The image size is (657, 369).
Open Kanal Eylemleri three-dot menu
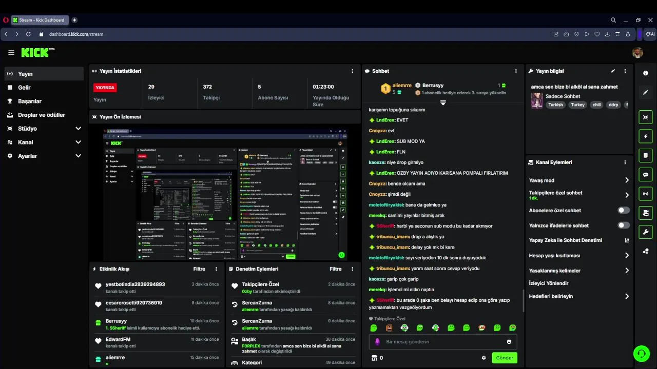[x=625, y=162]
